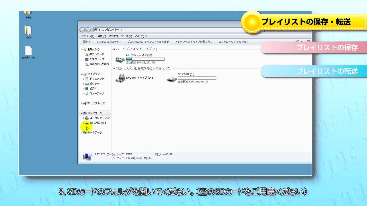Viewport: 367px width, 206px height.
Task: Collapse the お気に入り favorites group
Action: [82, 49]
